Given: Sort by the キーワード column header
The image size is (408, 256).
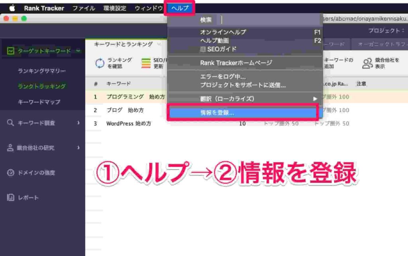Looking at the screenshot, I should pyautogui.click(x=118, y=84).
